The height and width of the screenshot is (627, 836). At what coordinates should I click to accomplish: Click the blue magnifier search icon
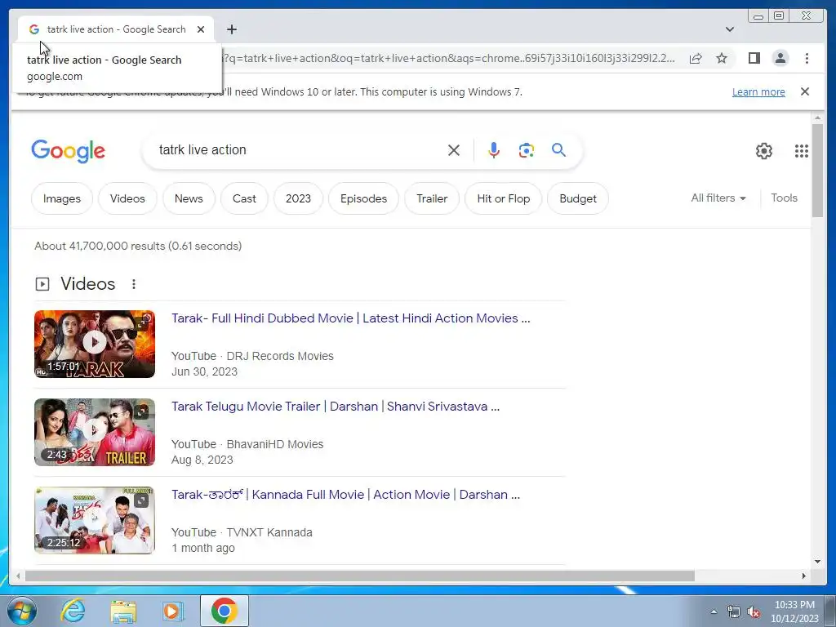point(558,150)
